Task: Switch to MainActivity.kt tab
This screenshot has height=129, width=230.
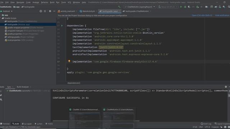Action: coord(87,11)
